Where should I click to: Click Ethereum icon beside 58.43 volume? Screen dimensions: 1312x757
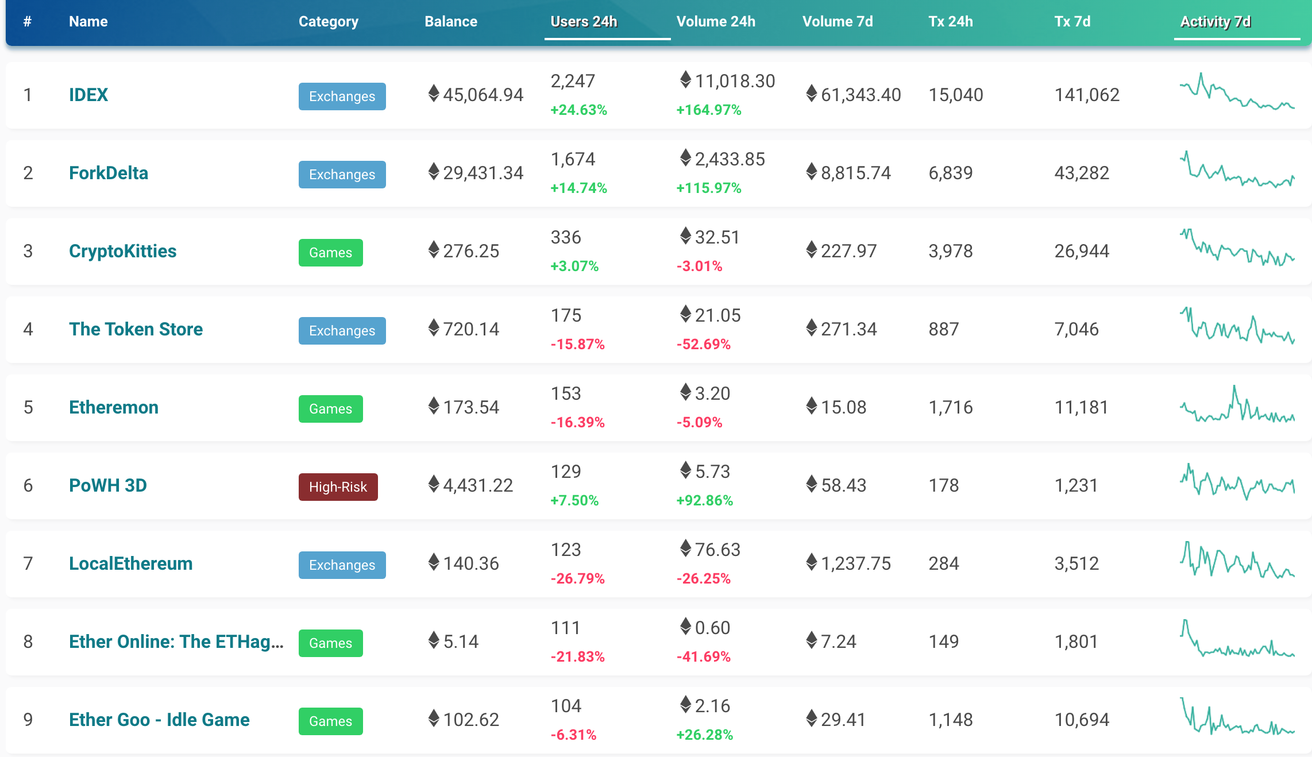pos(811,484)
